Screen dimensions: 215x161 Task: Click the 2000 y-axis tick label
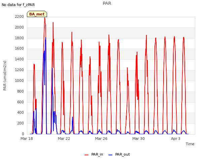click(x=19, y=27)
